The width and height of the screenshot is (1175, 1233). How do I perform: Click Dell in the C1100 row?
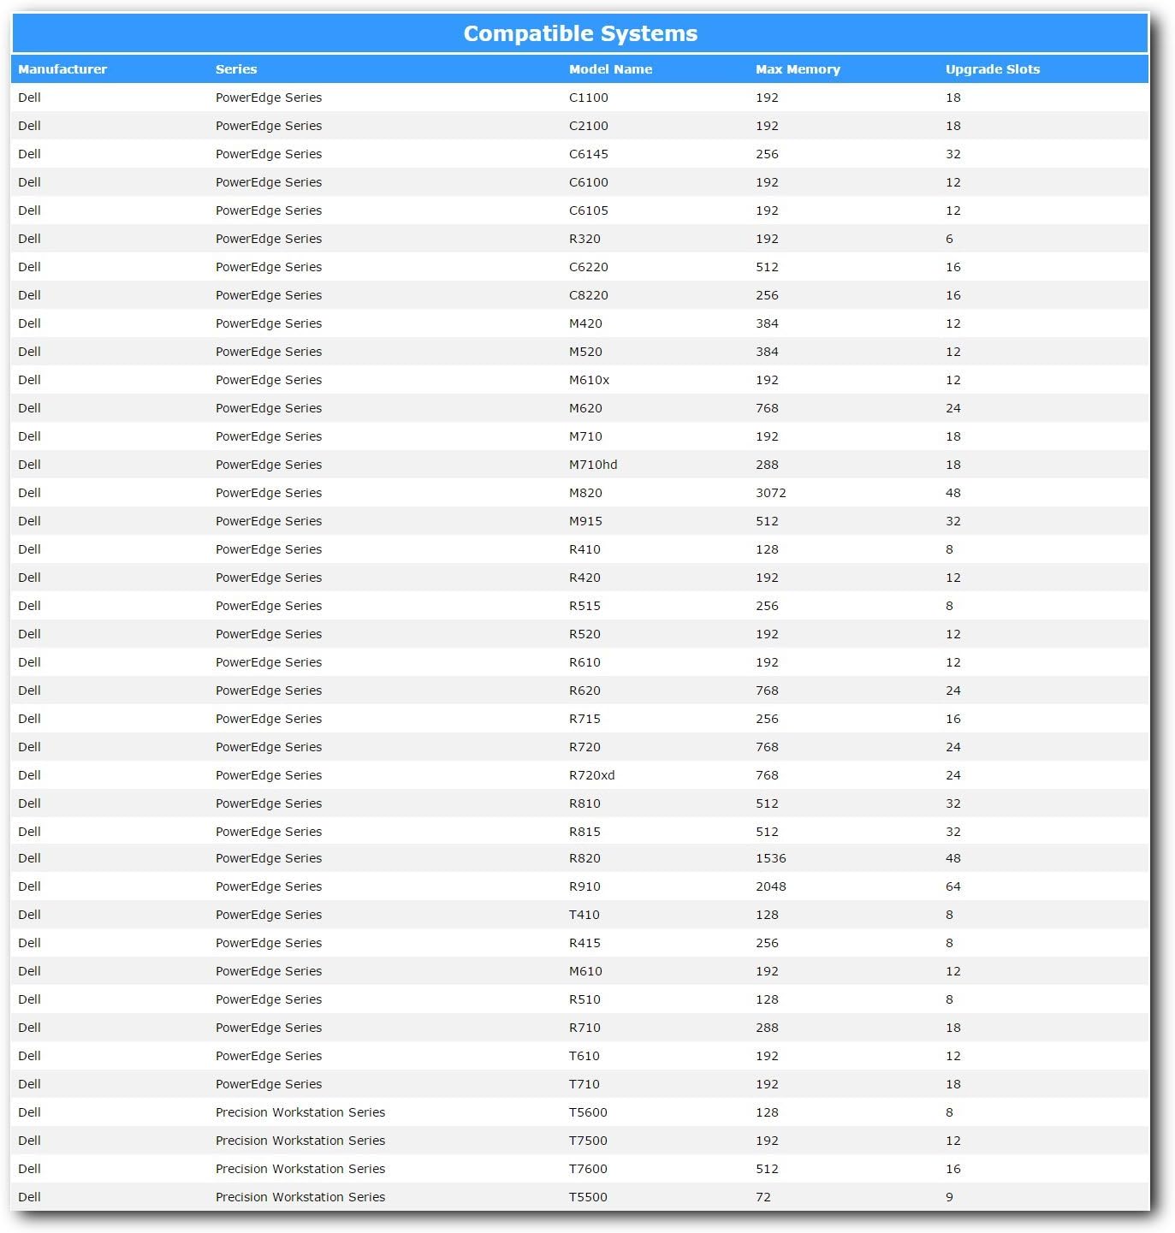point(29,98)
